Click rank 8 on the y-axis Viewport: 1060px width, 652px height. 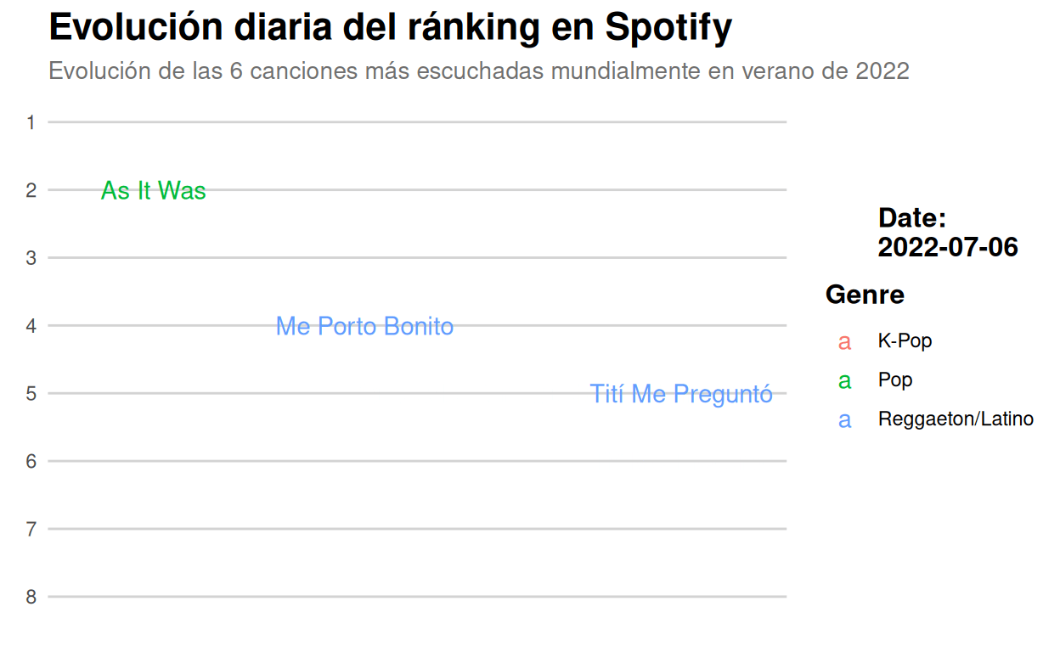(x=31, y=598)
